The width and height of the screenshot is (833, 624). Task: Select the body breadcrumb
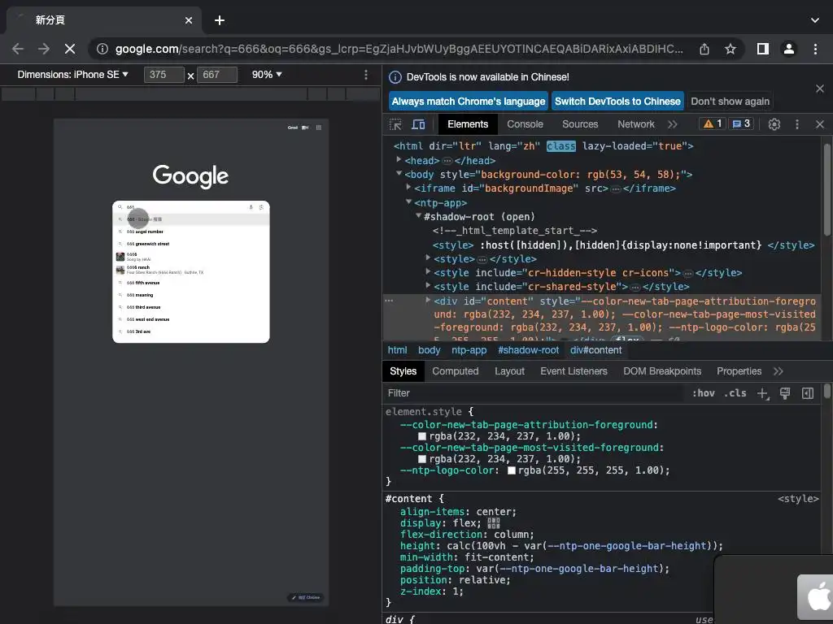click(x=429, y=350)
